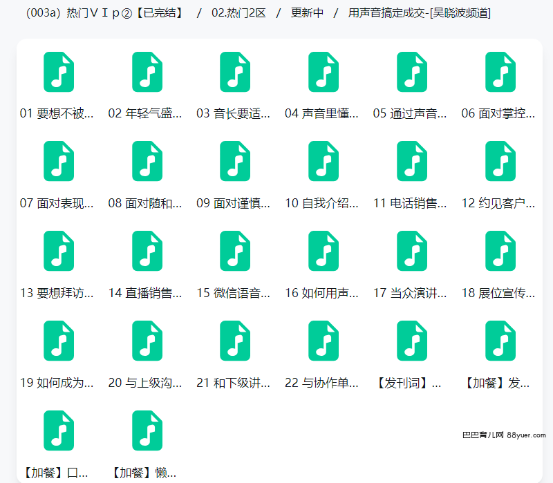Image resolution: width=553 pixels, height=483 pixels.
Task: Click breadcrumb 用声音搞定成交-[吴晓波频道]
Action: pos(420,13)
